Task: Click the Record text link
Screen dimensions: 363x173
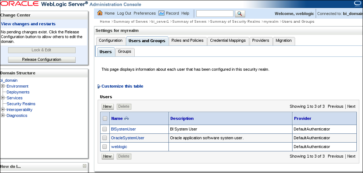Action: coord(173,14)
